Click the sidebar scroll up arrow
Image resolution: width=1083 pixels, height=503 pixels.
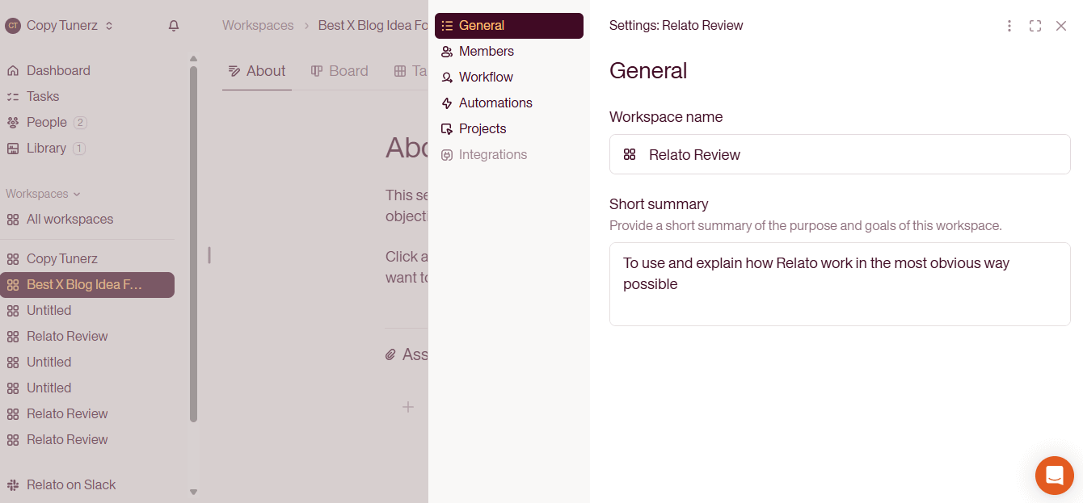(193, 58)
